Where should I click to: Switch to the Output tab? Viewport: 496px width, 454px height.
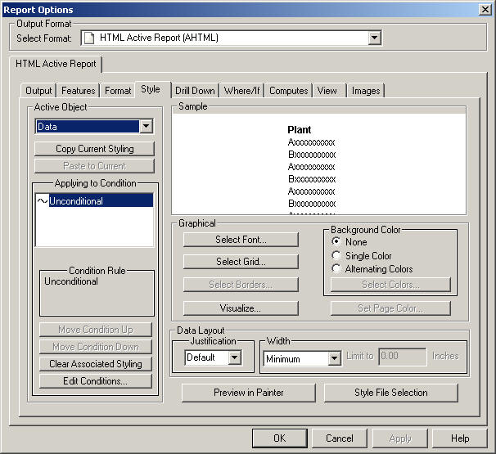click(x=38, y=91)
